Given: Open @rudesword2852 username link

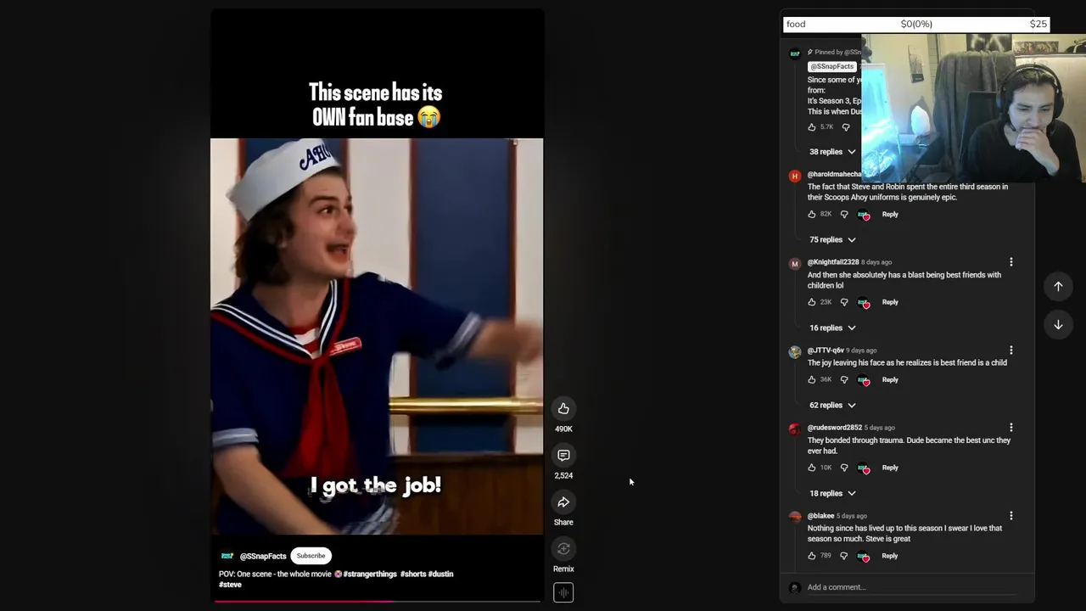Looking at the screenshot, I should pos(835,428).
